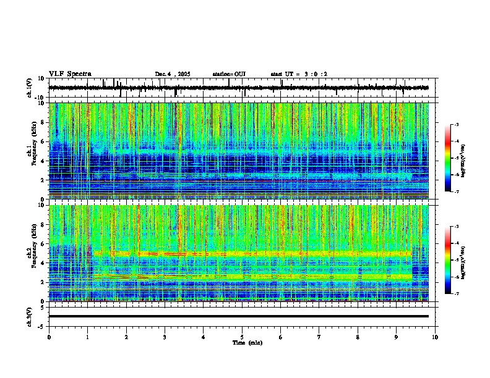Click the time axis tick label "9"
This screenshot has height=378, width=490.
click(x=396, y=337)
